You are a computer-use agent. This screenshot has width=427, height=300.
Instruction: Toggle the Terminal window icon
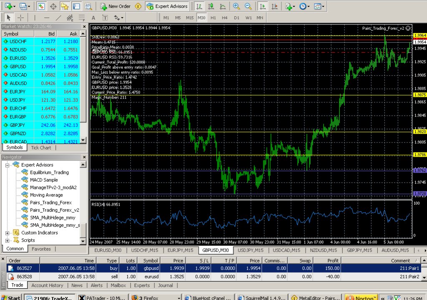[x=76, y=6]
